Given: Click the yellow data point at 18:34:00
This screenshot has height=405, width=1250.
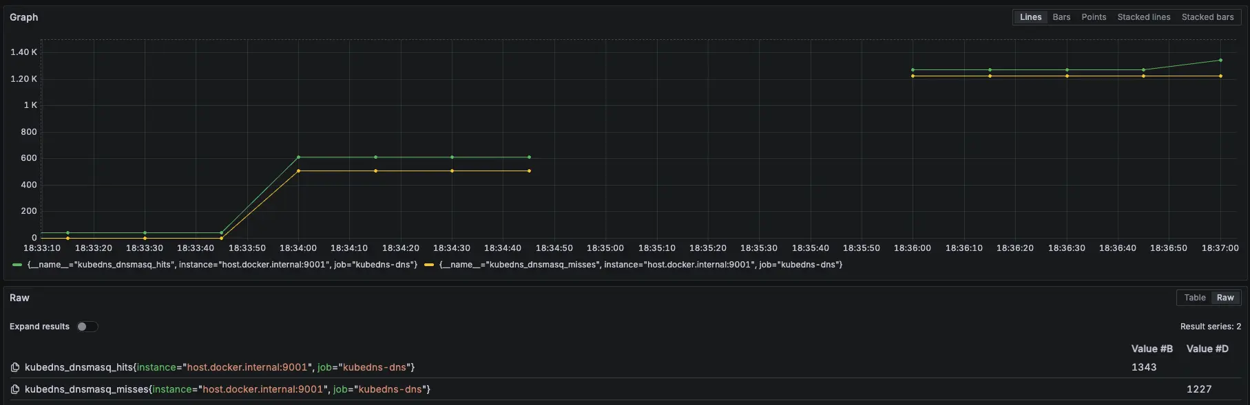Looking at the screenshot, I should 298,171.
